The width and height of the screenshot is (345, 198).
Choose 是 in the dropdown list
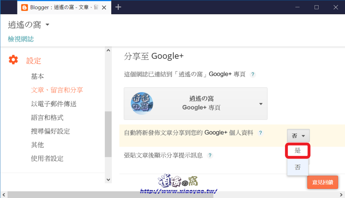pyautogui.click(x=298, y=151)
